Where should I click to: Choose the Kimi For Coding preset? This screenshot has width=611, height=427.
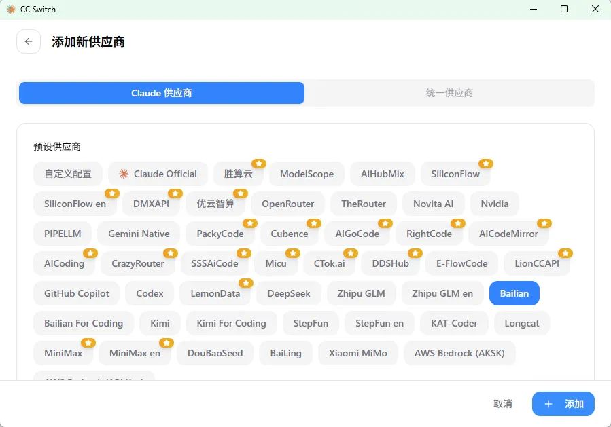232,323
